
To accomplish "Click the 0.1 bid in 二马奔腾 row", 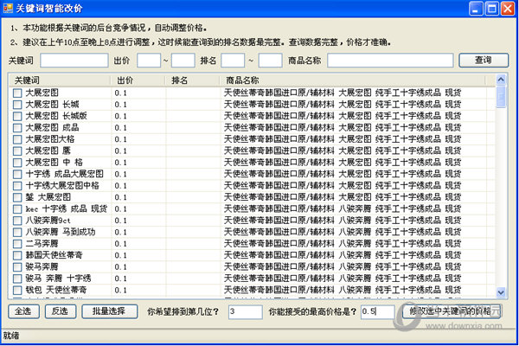I will coord(121,244).
